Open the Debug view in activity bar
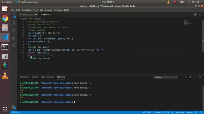 (x=13, y=38)
